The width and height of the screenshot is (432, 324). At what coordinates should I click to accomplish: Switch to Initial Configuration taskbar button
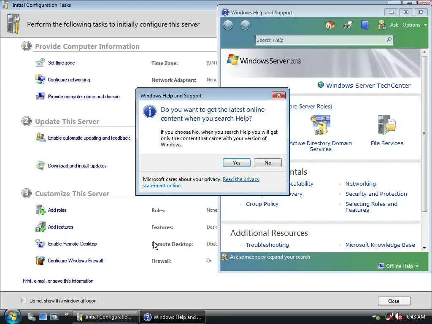click(x=105, y=317)
